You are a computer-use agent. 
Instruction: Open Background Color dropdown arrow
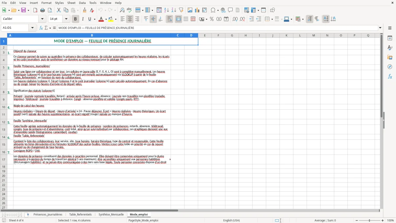(x=115, y=19)
